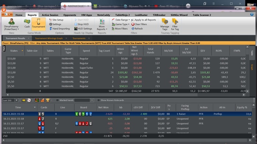Screen dimensions: 257x144
Task: Open HUD Settings
Action: click(83, 29)
